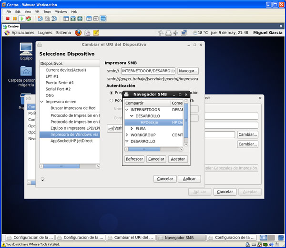
Task: Select 'Buscar Impresora de Red' entry
Action: click(73, 108)
